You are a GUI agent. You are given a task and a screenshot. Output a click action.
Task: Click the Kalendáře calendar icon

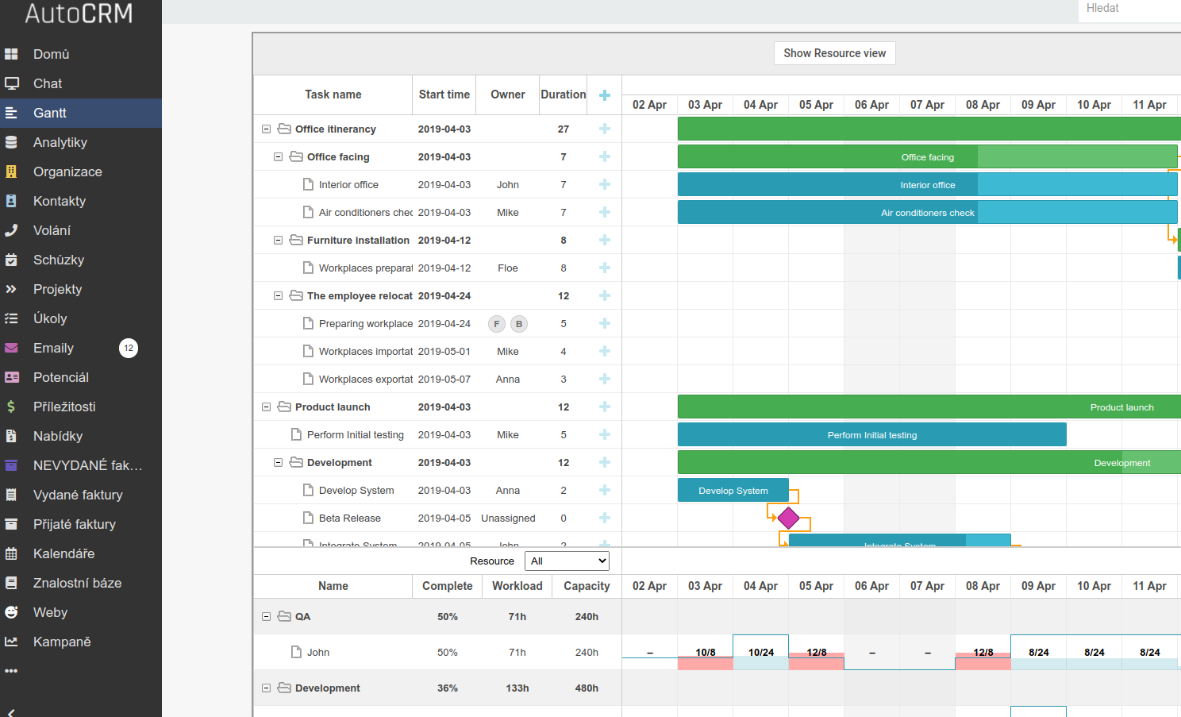pos(11,553)
